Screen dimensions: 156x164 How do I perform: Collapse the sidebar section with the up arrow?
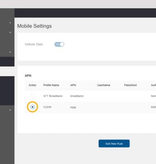(10, 52)
